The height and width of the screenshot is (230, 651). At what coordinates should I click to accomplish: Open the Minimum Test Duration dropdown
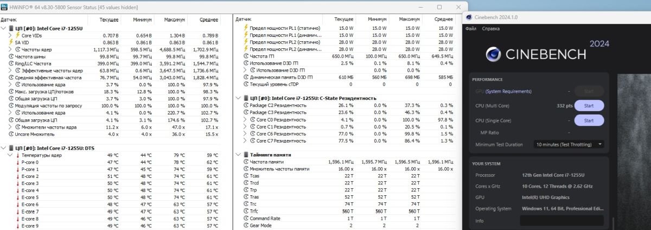(x=569, y=145)
